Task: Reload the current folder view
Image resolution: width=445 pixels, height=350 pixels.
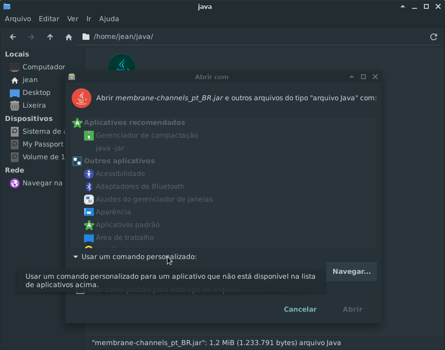Action: click(433, 37)
